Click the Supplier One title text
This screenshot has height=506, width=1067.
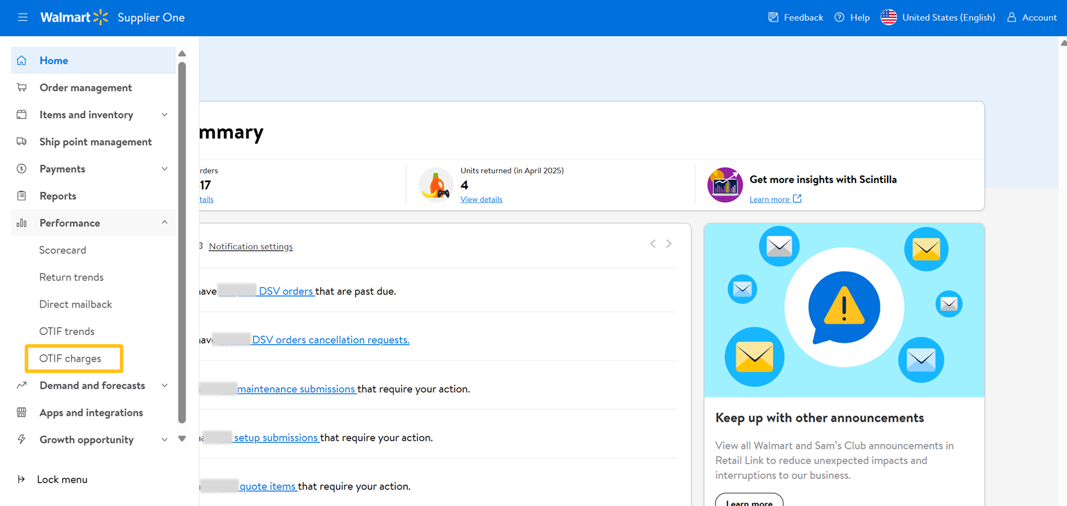click(151, 17)
